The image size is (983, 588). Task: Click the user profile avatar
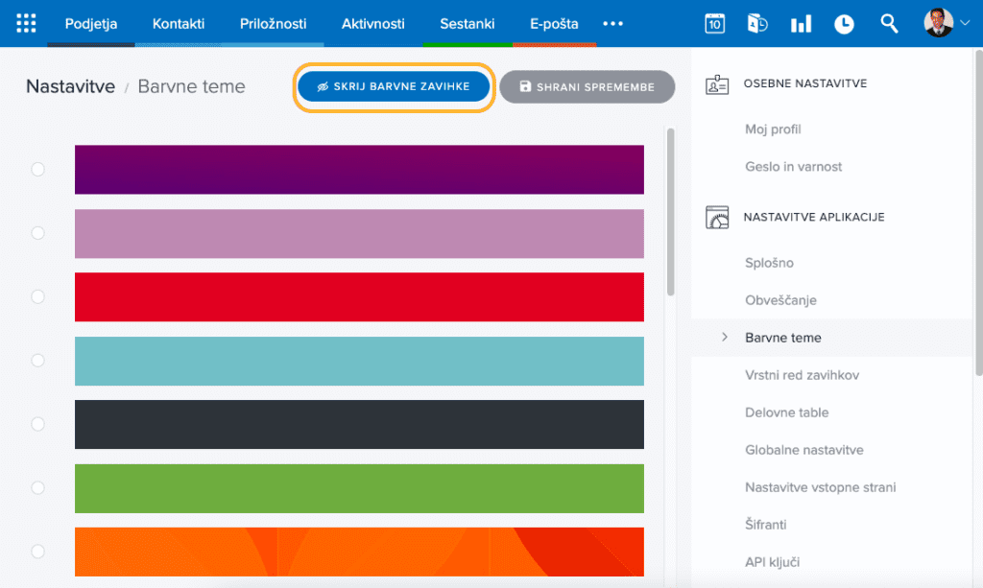[938, 23]
